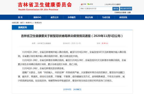The image size is (144, 94).
Task: Open the 重点专题 navigation menu
Action: [89, 17]
